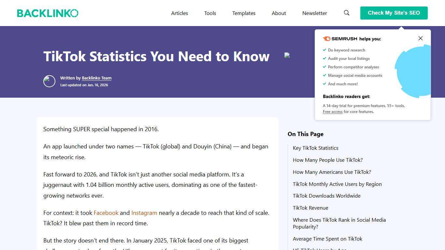This screenshot has height=250, width=445.
Task: Click the blue circular Semrush graphic
Action: 414,71
